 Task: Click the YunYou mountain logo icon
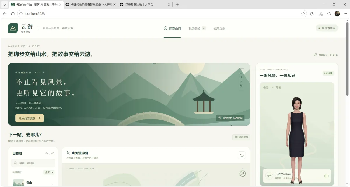[x=13, y=28]
